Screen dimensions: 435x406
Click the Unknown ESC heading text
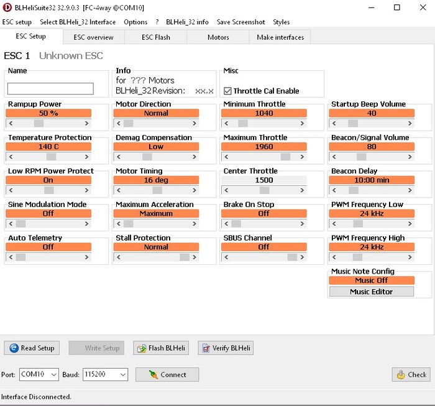pos(71,56)
